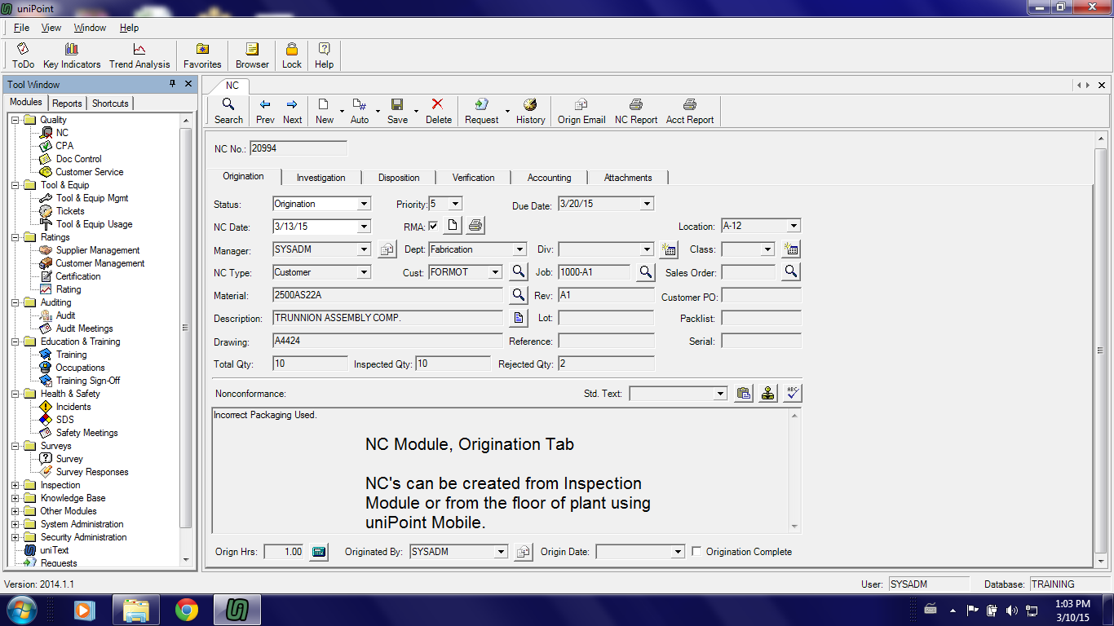
Task: Open Windows Explorer from the taskbar
Action: 135,610
